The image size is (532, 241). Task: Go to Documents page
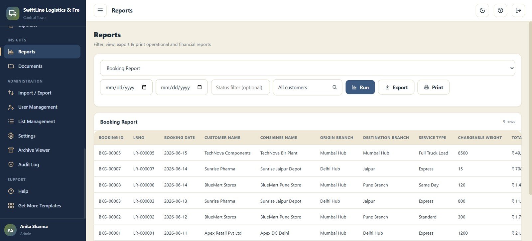[42, 66]
